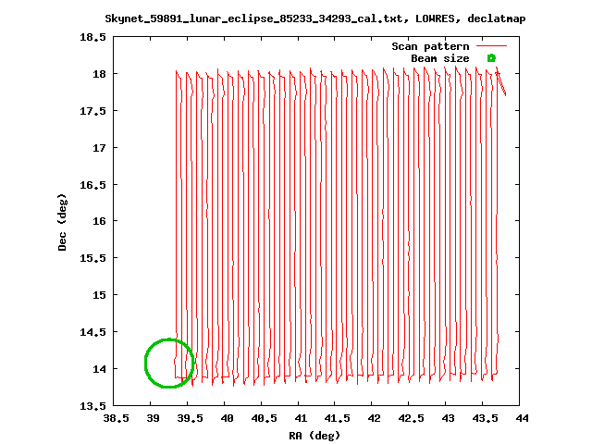Image resolution: width=592 pixels, height=444 pixels.
Task: Click the 42.5 tick label on RA axis
Action: tap(411, 418)
